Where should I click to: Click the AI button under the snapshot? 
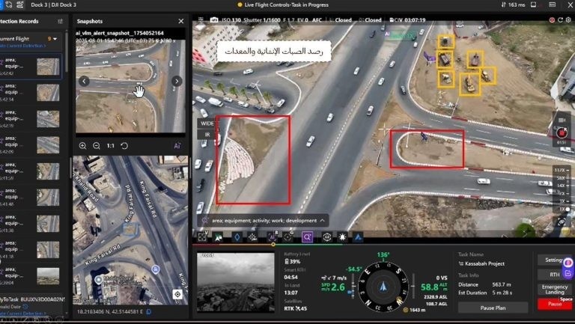[177, 146]
